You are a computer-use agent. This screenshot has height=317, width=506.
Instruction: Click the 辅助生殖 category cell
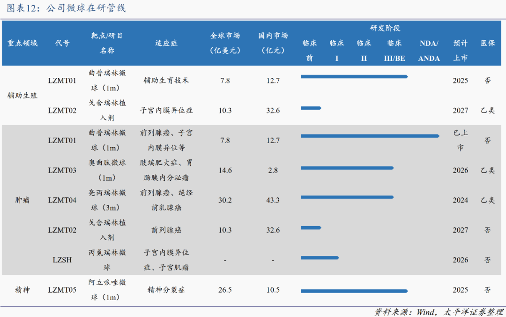22,95
